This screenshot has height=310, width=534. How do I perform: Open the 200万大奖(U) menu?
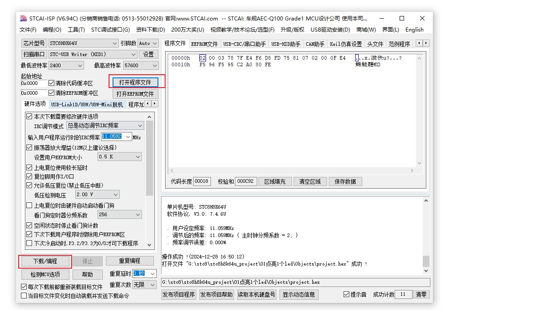187,30
